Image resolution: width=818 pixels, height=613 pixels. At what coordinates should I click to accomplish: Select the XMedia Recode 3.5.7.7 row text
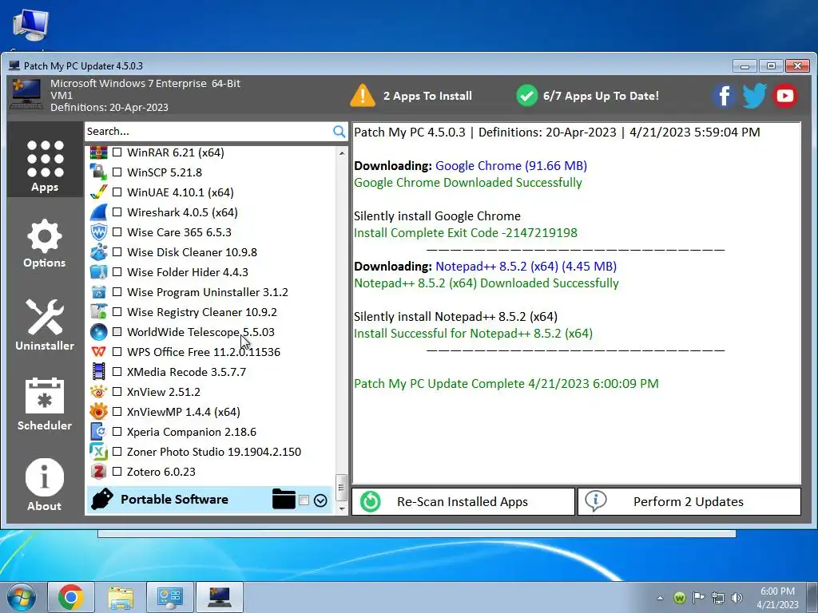point(186,372)
